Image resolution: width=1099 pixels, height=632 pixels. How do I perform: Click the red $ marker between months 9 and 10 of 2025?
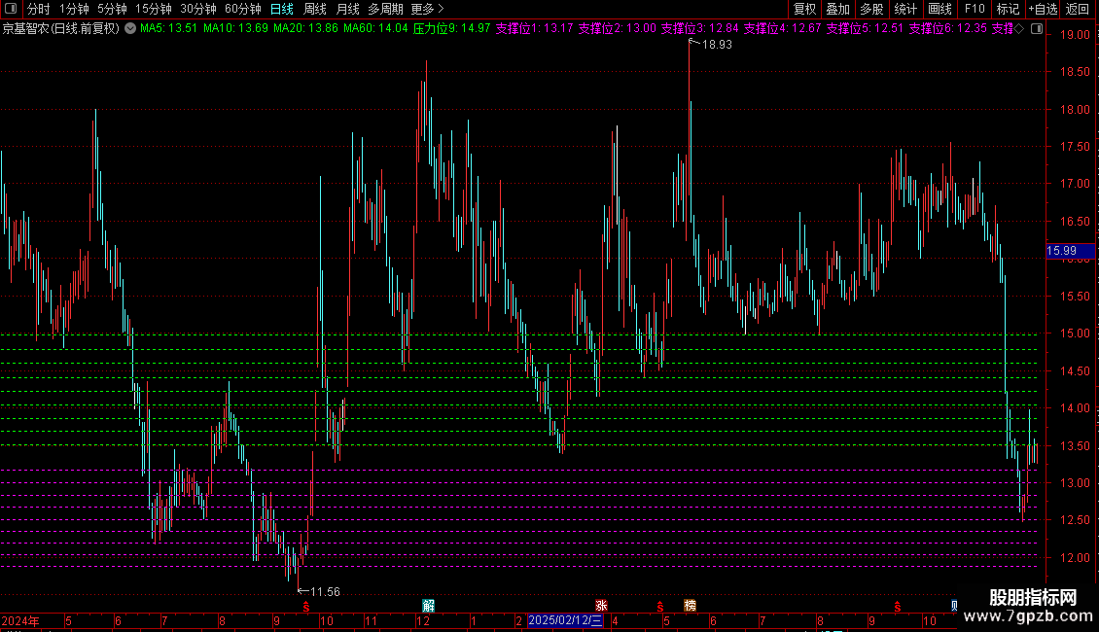tap(897, 607)
